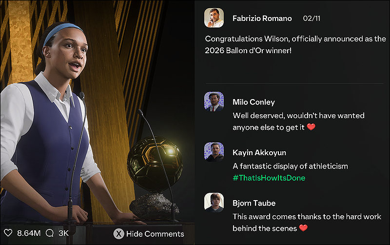Open the #ThatIsHowItsDone hashtag

(269, 178)
